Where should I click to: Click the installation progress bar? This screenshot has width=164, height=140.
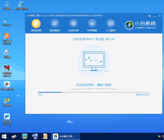tap(94, 92)
